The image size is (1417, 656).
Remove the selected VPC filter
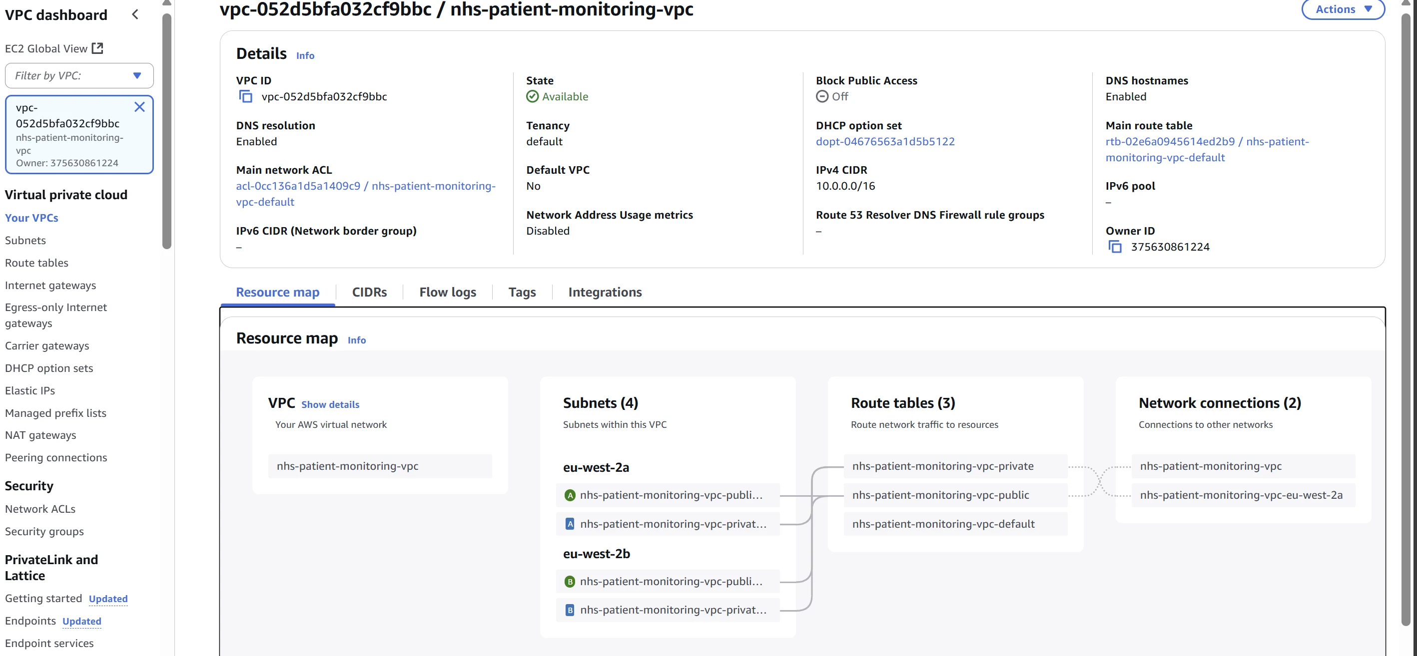click(140, 107)
